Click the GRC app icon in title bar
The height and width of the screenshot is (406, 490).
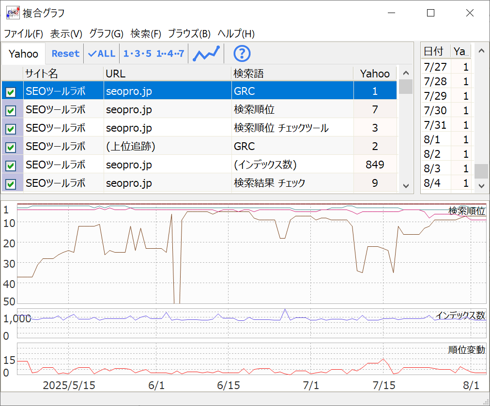[13, 13]
